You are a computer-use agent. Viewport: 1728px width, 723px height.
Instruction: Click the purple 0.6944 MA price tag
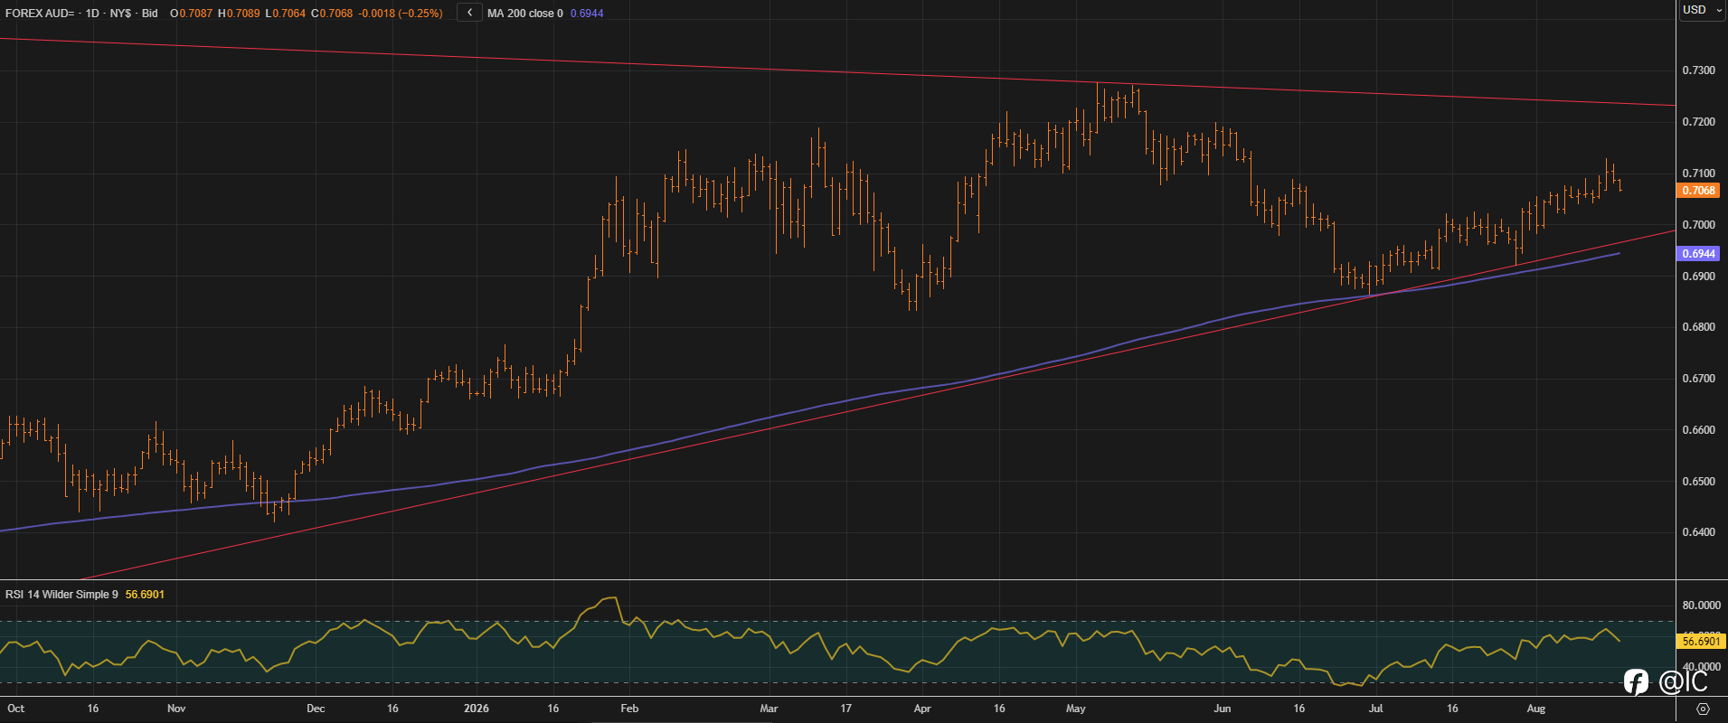tap(1698, 254)
